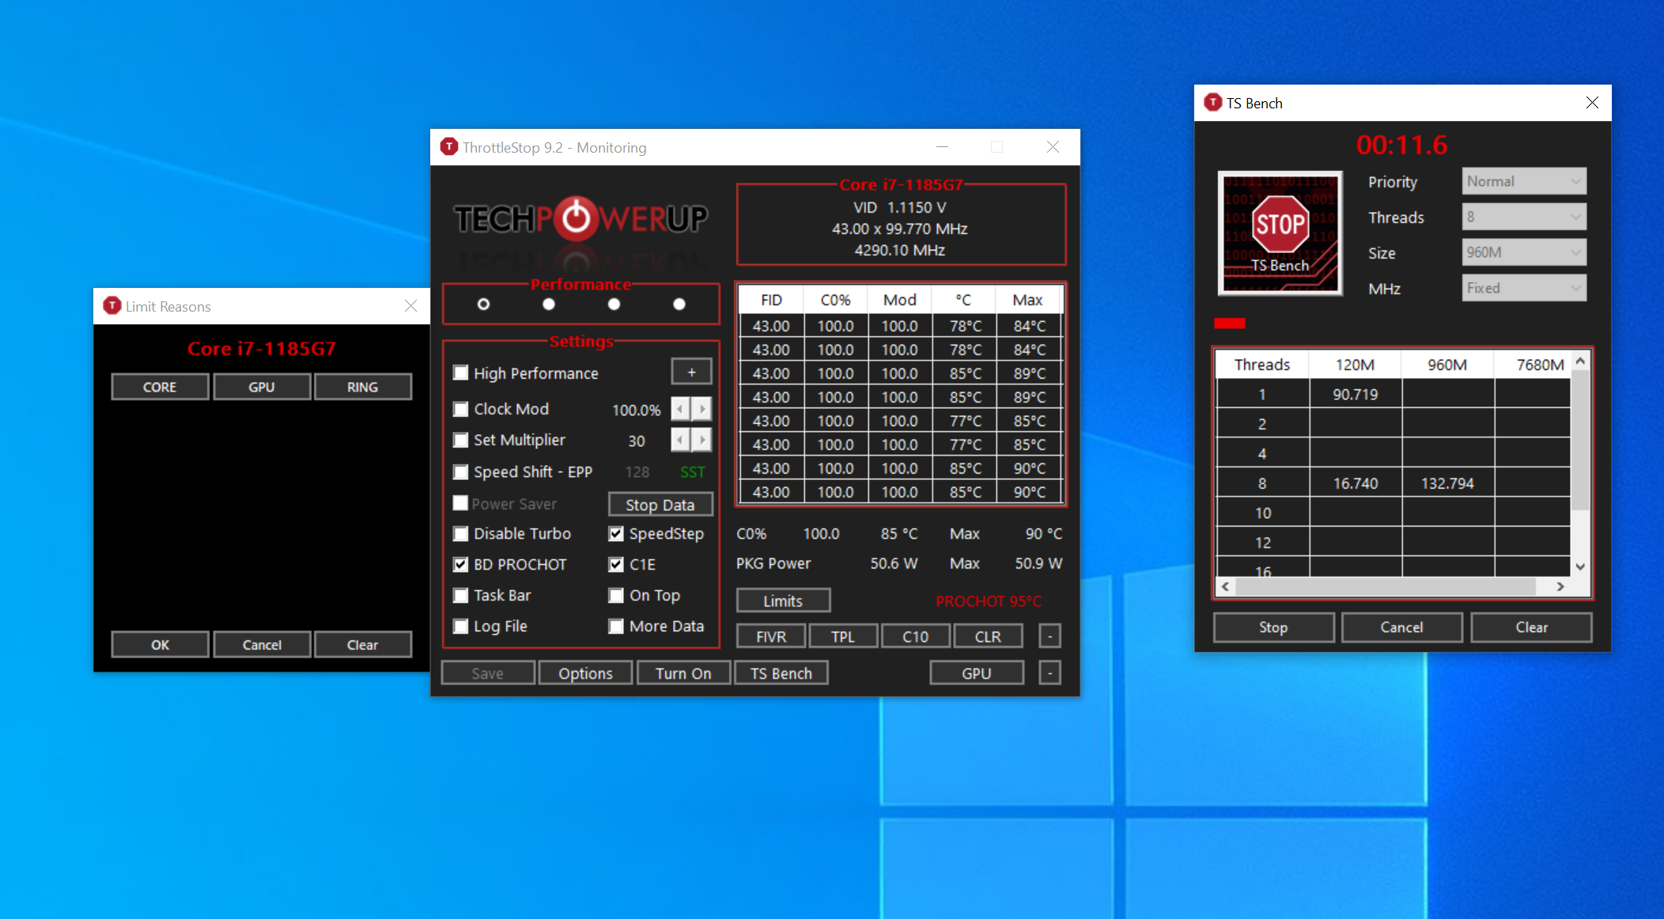This screenshot has width=1664, height=919.
Task: Open the Priority dropdown set to Normal
Action: click(1523, 181)
